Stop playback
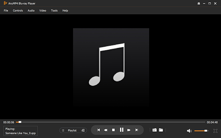This screenshot has height=138, width=221. point(113,130)
